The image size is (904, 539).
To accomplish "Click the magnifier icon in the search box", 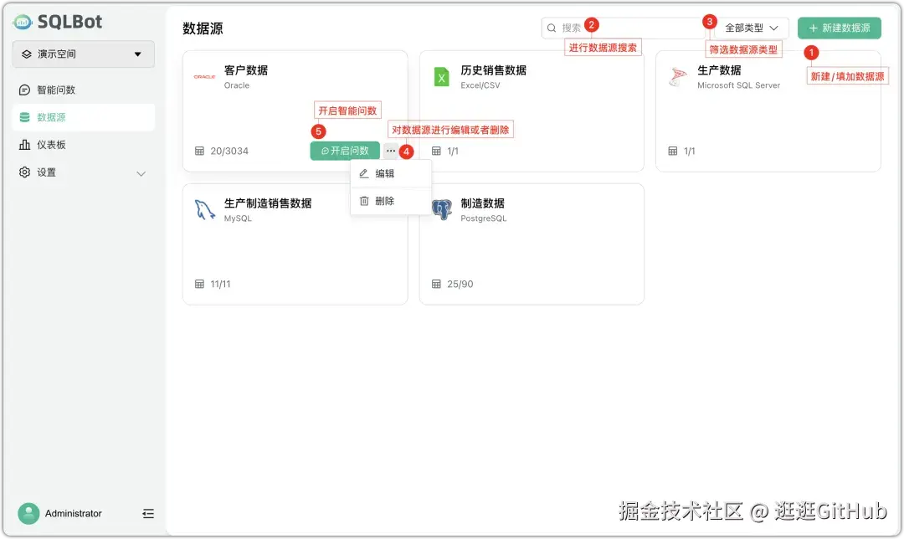I will [x=552, y=28].
